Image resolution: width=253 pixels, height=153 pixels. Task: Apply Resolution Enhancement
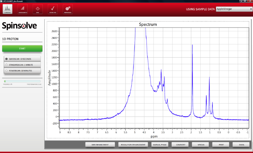point(133,145)
